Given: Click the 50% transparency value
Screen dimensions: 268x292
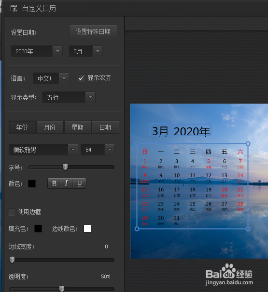Looking at the screenshot, I should 105,277.
